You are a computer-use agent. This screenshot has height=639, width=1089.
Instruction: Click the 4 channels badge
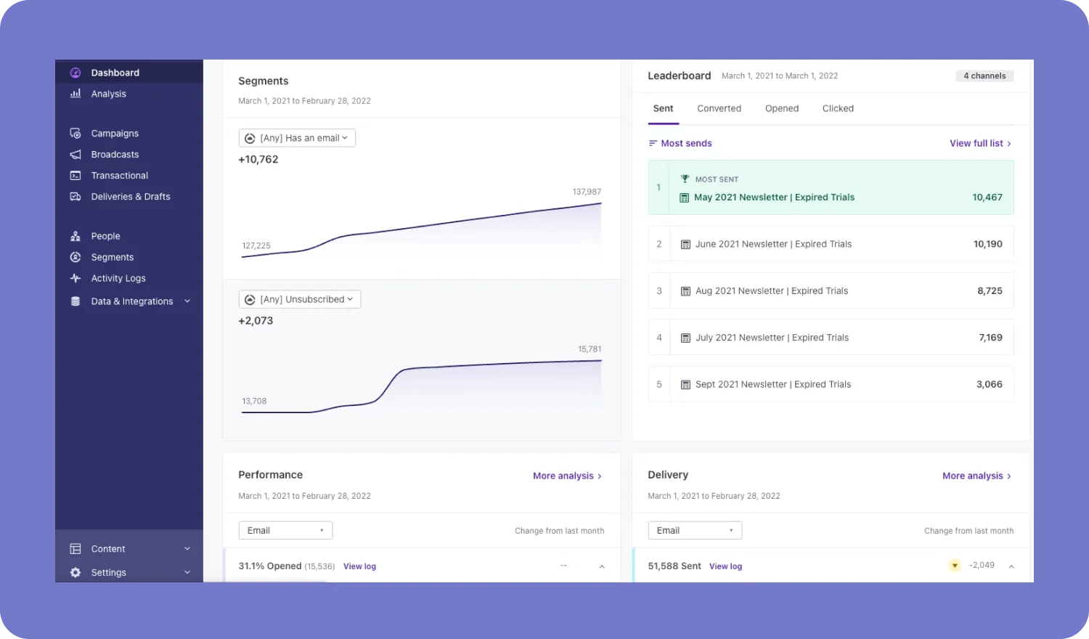[984, 76]
